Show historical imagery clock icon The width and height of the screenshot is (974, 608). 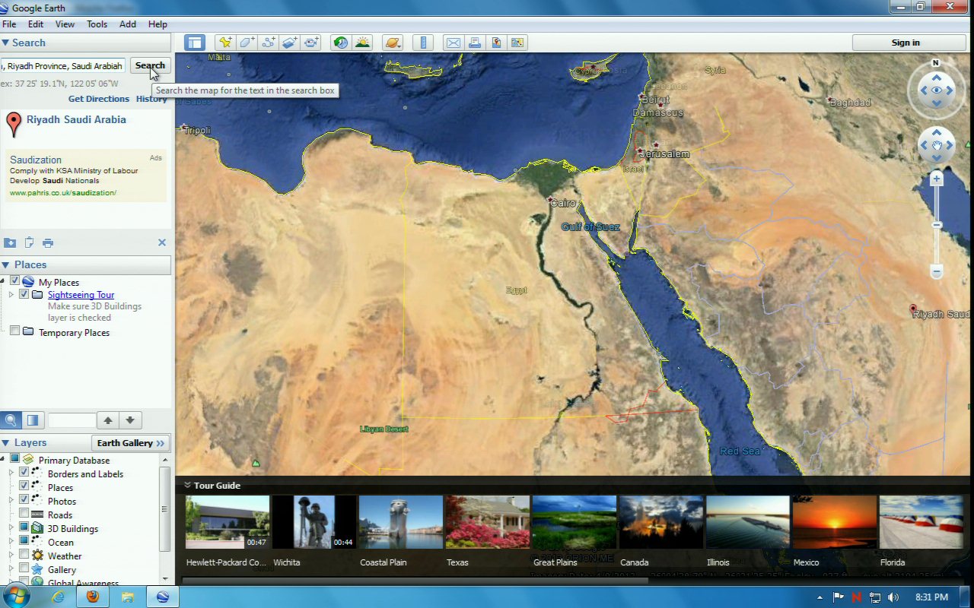[x=340, y=43]
